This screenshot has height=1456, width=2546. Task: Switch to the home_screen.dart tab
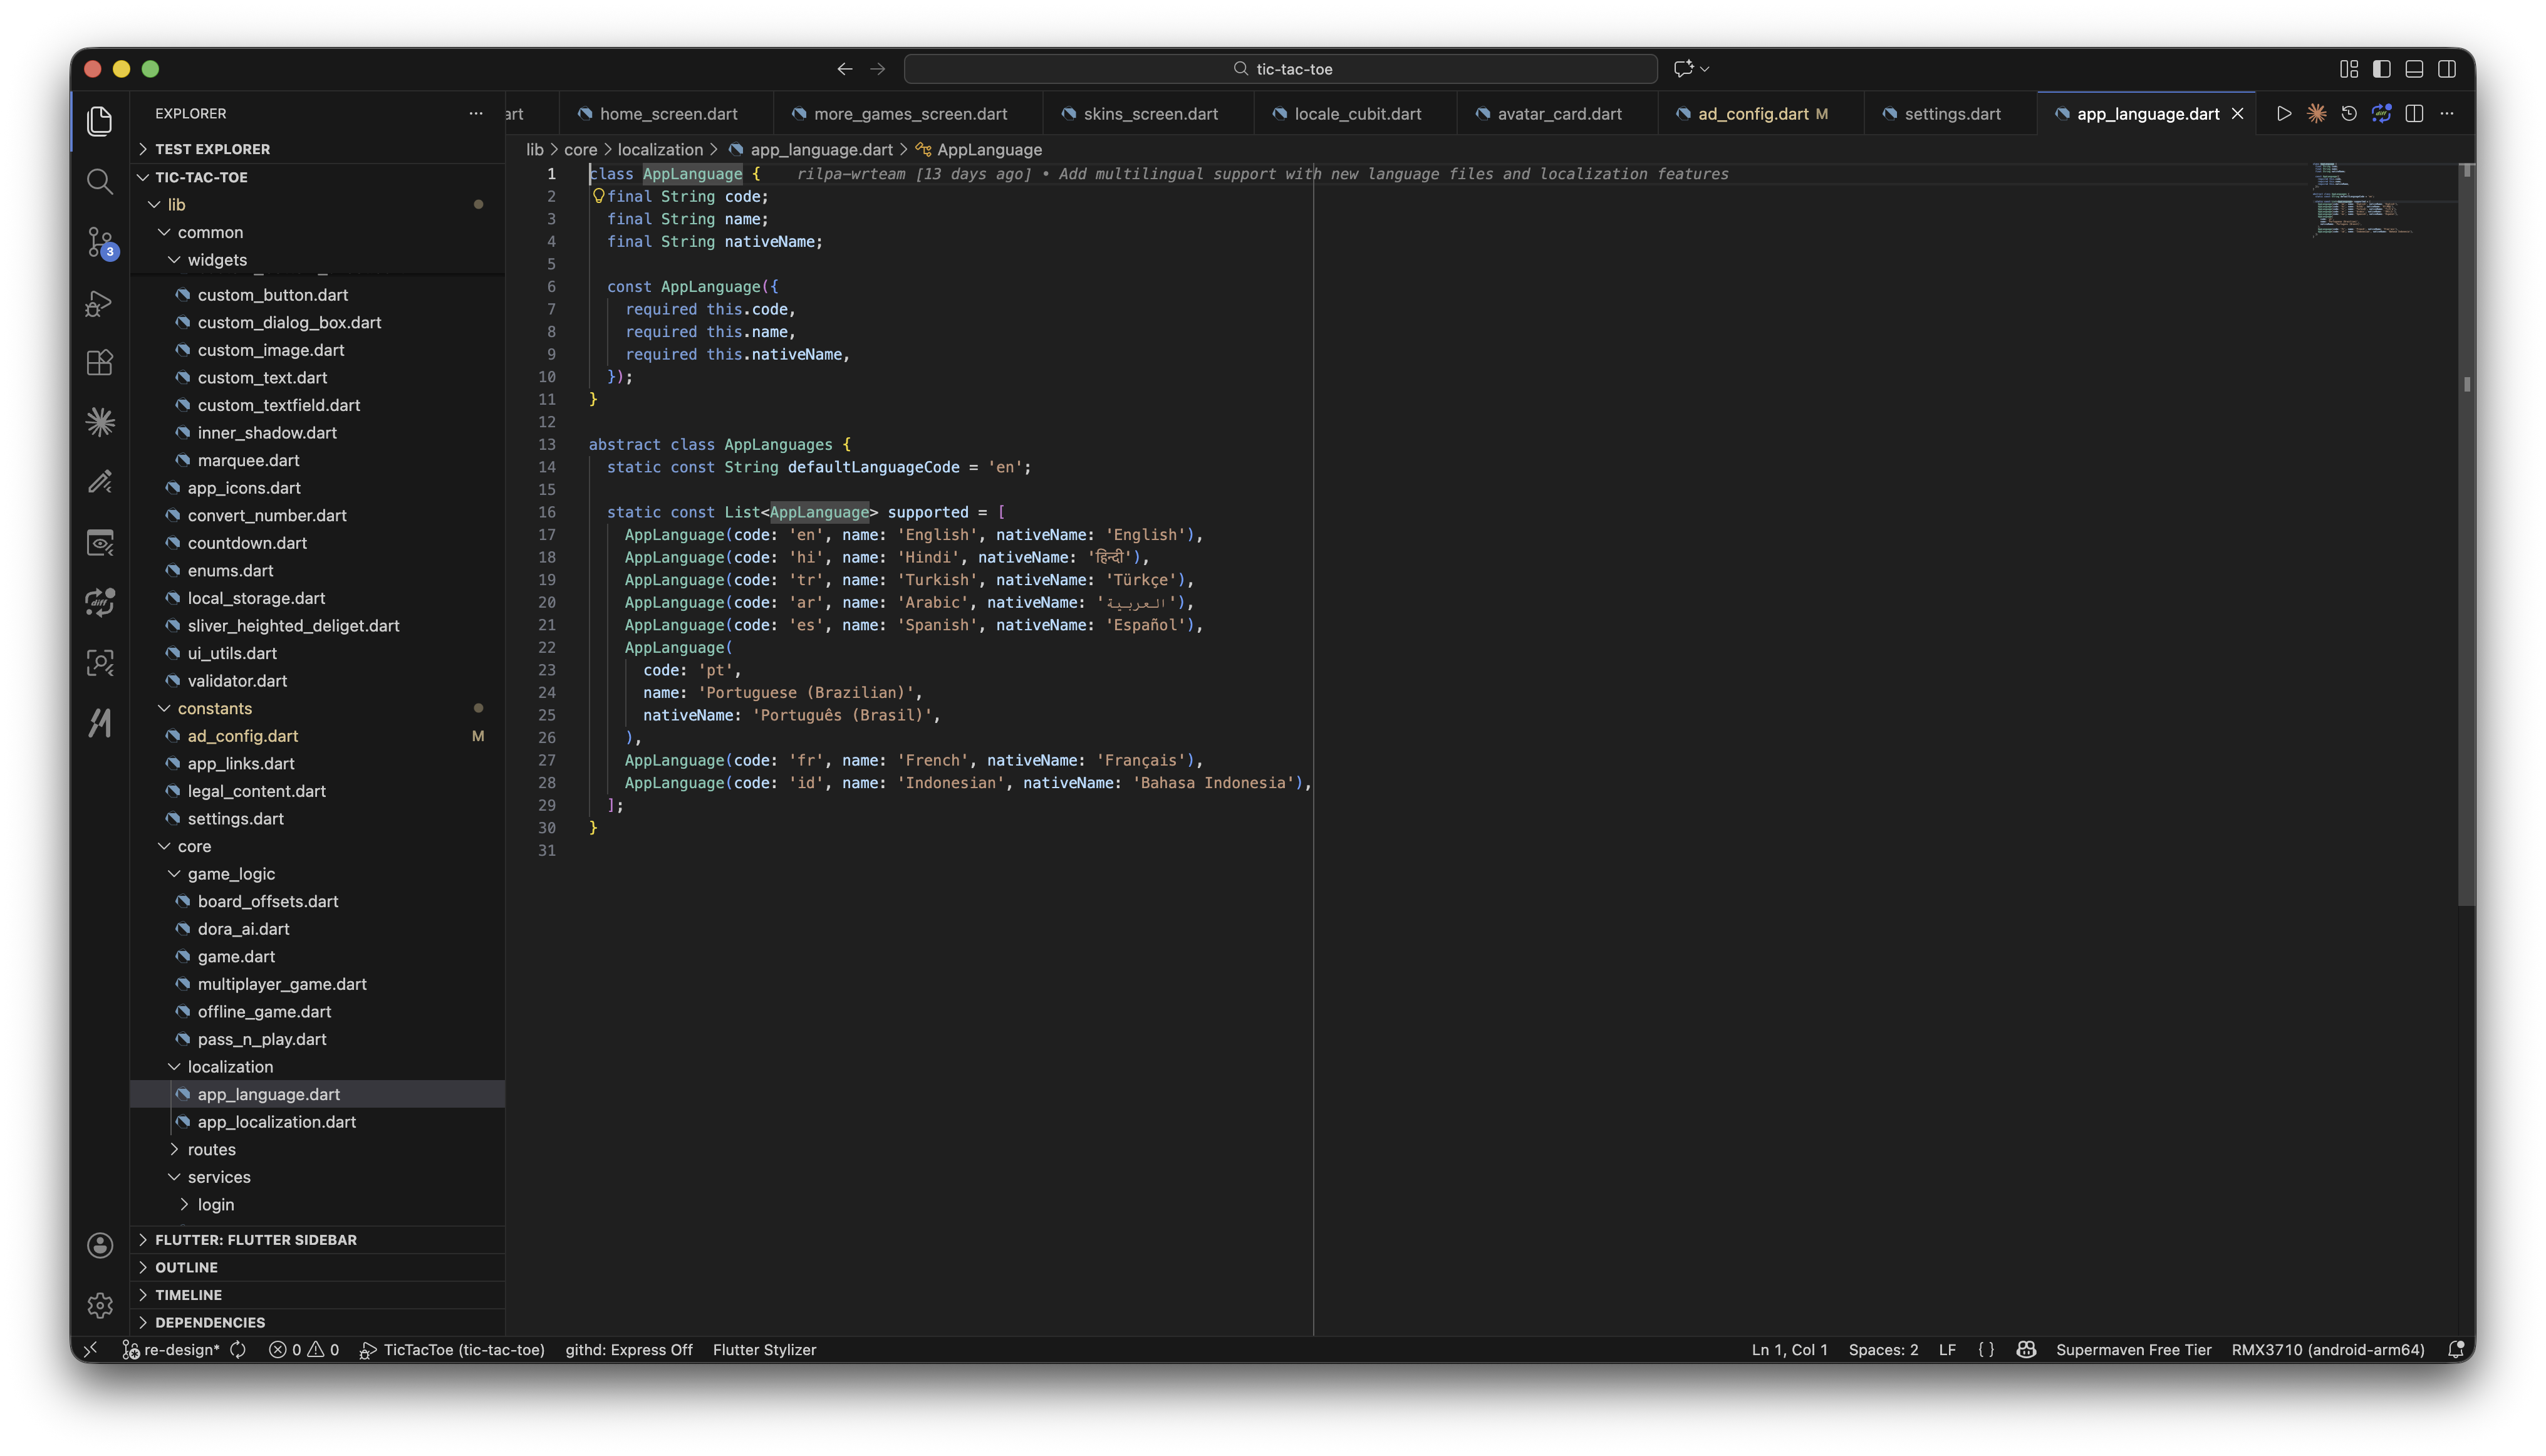(x=667, y=114)
